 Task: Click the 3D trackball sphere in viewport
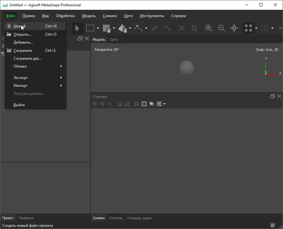187,68
